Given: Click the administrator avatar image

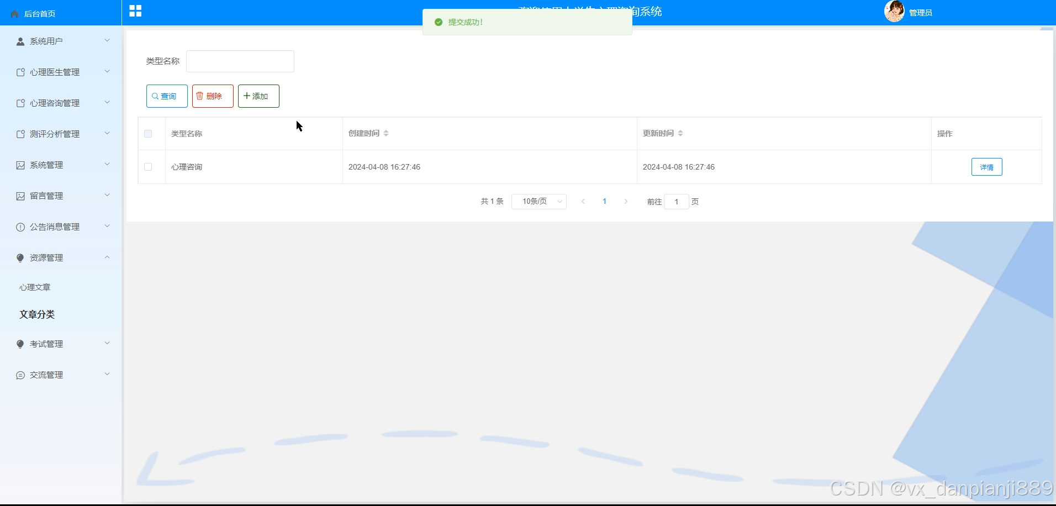Looking at the screenshot, I should coord(894,12).
